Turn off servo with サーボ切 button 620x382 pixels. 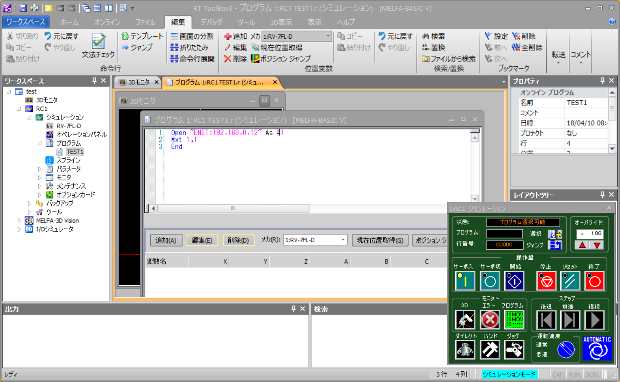(490, 281)
